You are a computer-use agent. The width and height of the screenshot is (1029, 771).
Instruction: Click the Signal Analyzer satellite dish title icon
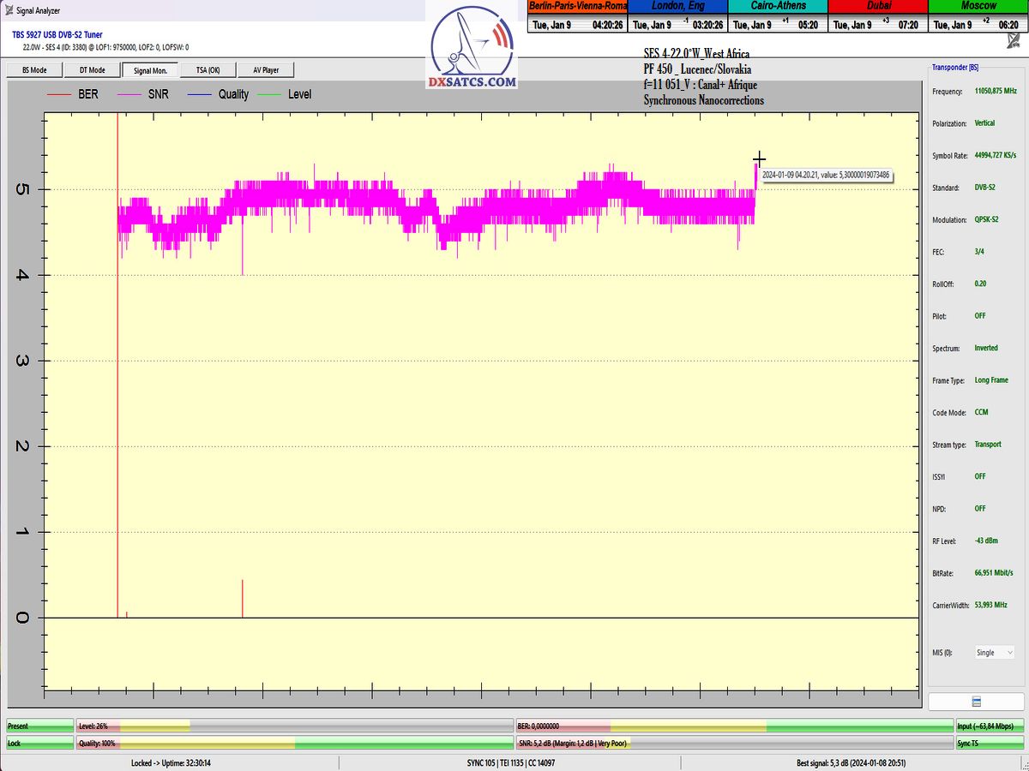click(9, 10)
